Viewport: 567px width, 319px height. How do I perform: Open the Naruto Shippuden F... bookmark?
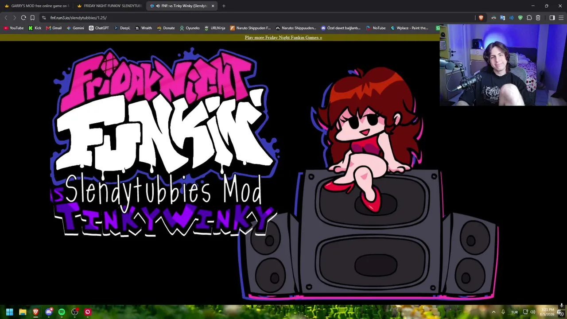[250, 28]
